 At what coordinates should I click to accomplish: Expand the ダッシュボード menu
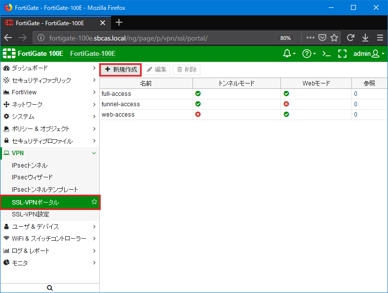click(49, 68)
